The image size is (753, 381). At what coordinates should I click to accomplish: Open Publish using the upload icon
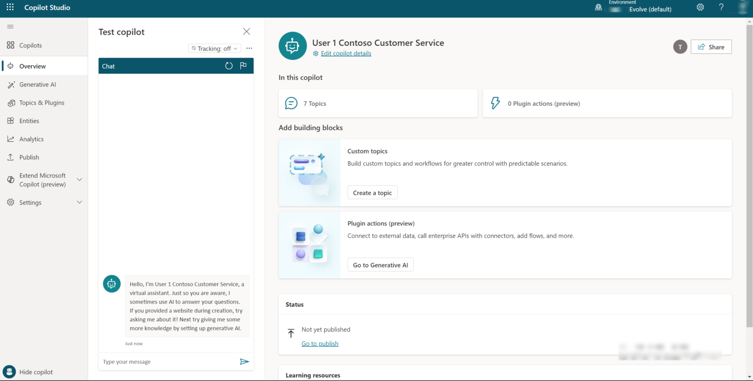coord(11,157)
